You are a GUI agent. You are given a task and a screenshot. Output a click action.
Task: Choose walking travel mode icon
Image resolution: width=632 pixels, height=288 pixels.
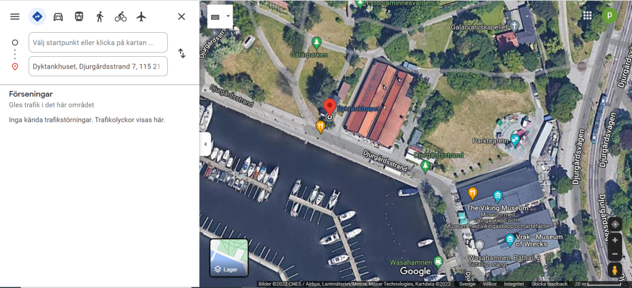[x=100, y=17]
